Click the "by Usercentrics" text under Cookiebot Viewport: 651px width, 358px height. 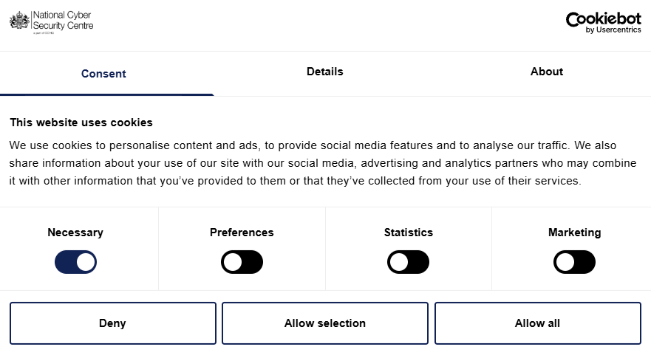point(613,30)
